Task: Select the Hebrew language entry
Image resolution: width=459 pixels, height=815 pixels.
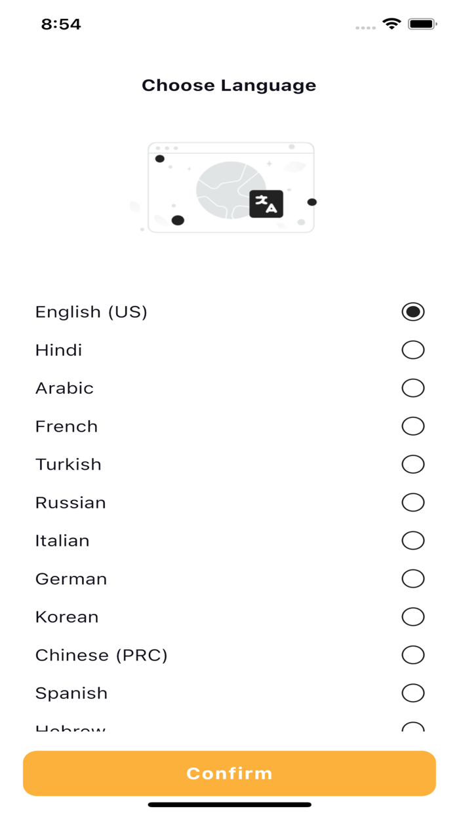Action: tap(412, 727)
